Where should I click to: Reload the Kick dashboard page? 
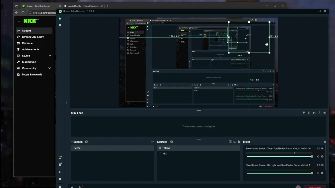coord(23,13)
